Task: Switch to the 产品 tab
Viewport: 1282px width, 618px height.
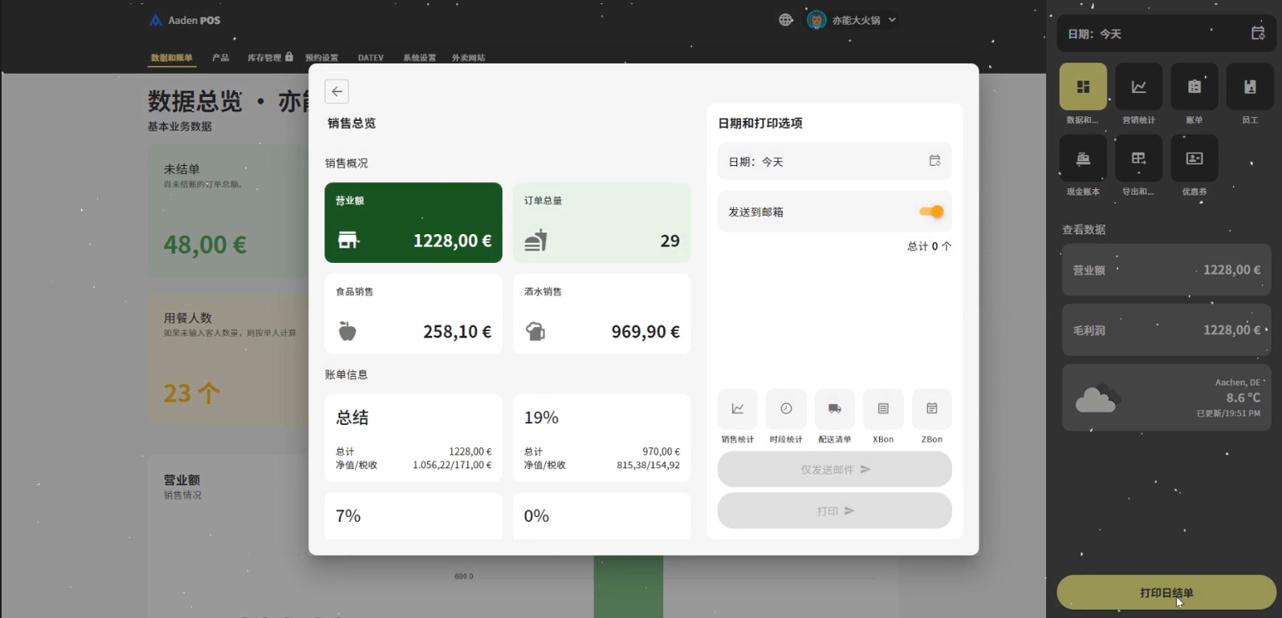Action: [221, 58]
